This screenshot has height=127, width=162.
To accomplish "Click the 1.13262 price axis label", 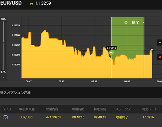I will (x=16, y=45).
